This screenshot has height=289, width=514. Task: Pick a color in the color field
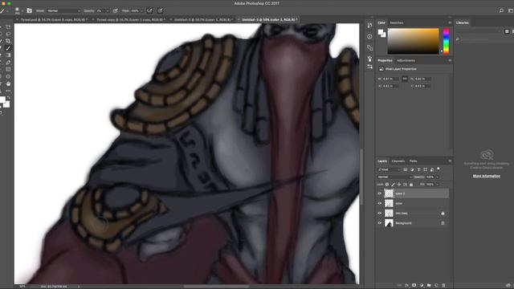pos(413,41)
